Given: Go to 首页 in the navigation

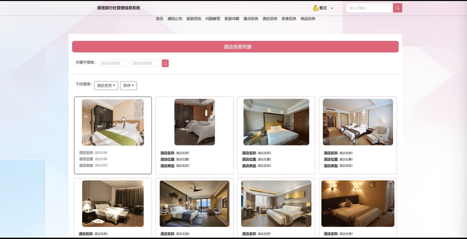Looking at the screenshot, I should coord(160,19).
